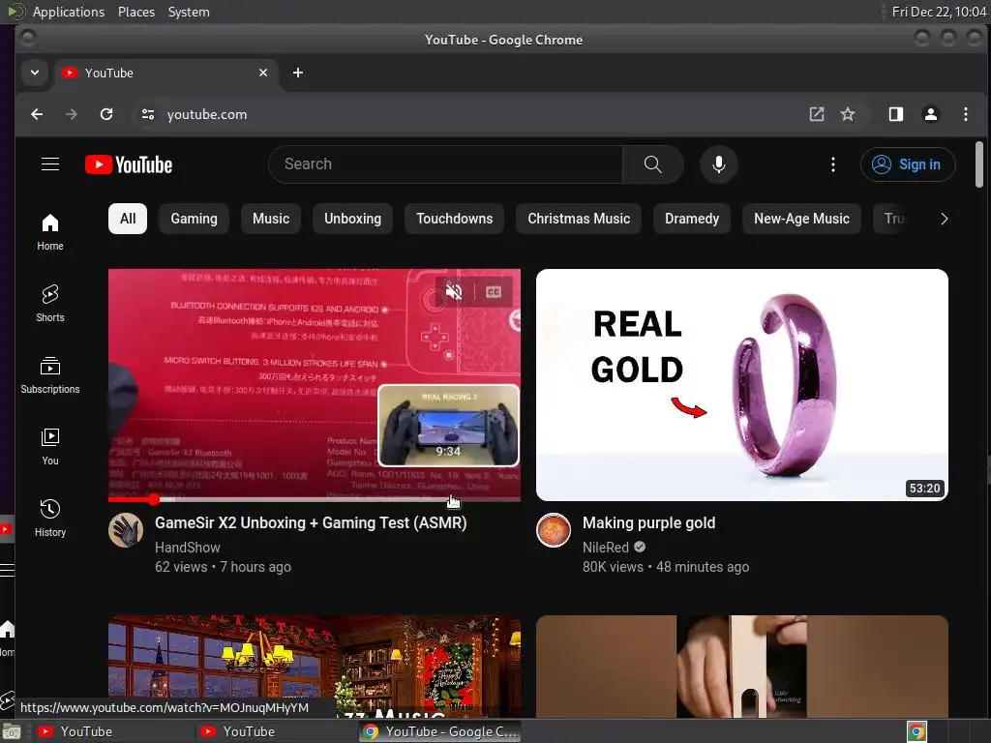
Task: Go back using browser back arrow
Action: click(37, 114)
